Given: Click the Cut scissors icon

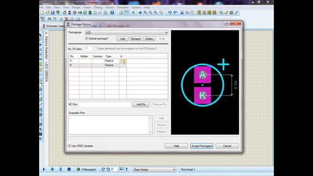Looking at the screenshot, I should point(182,13).
